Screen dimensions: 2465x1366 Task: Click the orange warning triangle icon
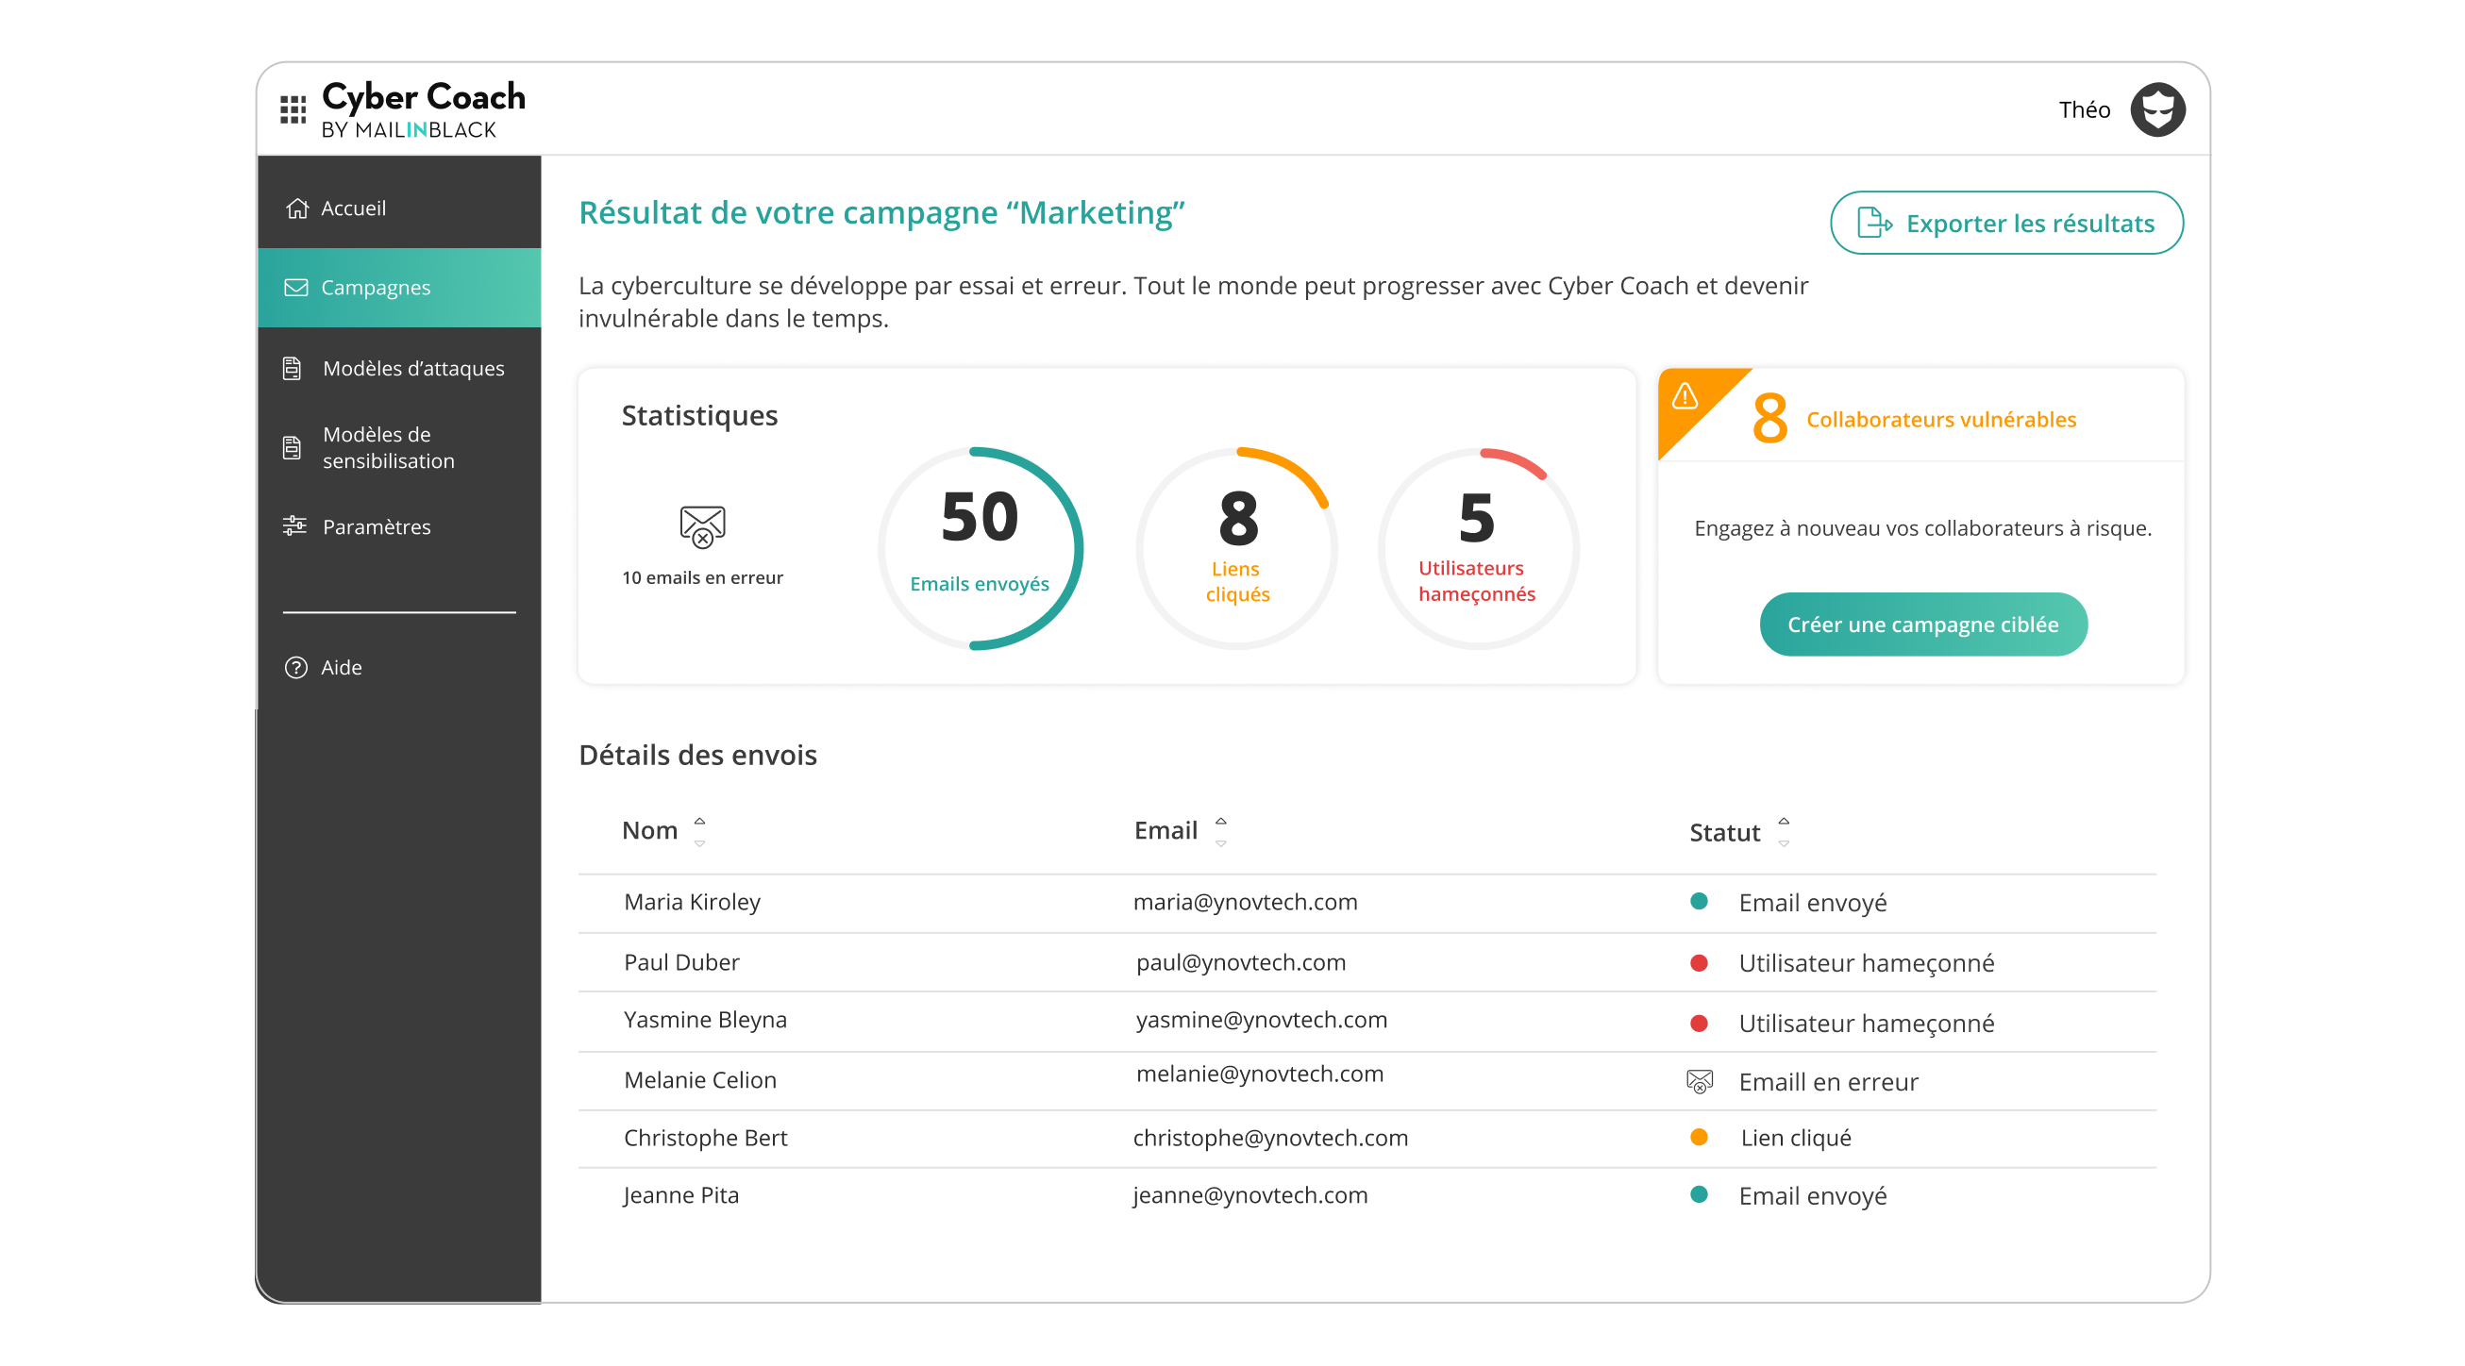pyautogui.click(x=1685, y=396)
